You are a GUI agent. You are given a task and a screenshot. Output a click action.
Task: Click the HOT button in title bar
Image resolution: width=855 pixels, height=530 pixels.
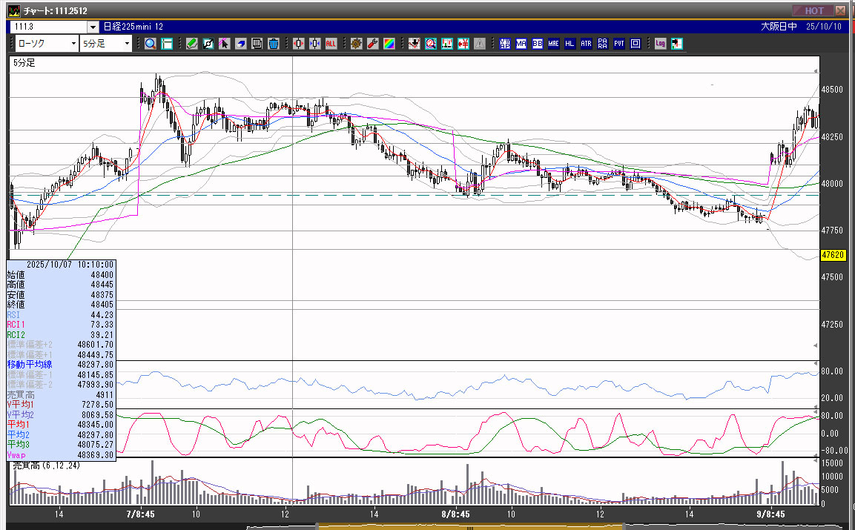point(813,10)
